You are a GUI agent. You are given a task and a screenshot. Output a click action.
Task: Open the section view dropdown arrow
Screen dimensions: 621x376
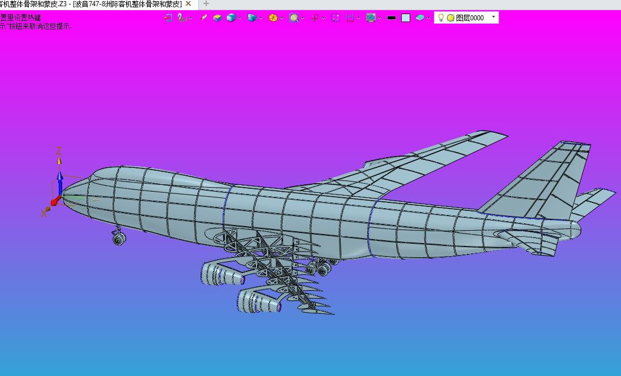pyautogui.click(x=358, y=18)
